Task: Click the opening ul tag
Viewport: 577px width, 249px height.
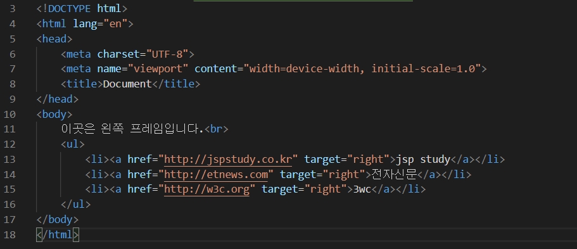Action: coord(72,144)
